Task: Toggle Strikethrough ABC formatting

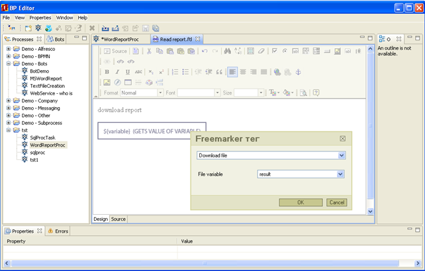Action: pyautogui.click(x=138, y=72)
